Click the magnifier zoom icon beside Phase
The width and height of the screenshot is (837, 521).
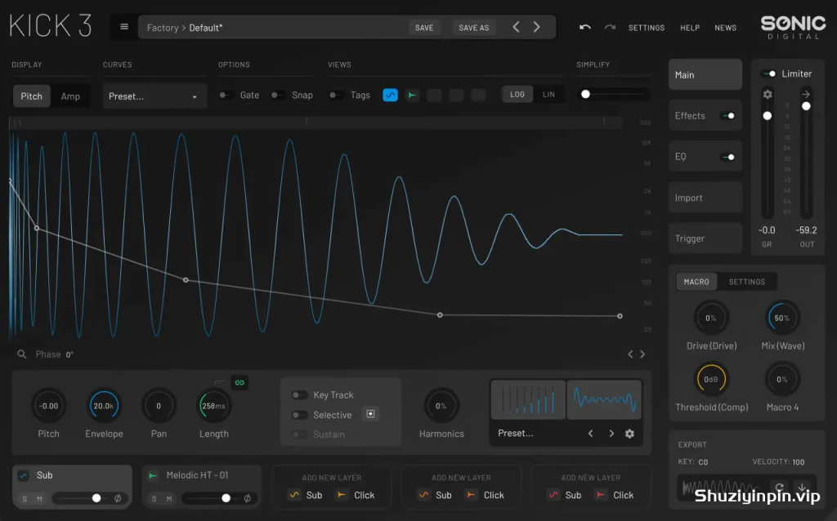[22, 354]
